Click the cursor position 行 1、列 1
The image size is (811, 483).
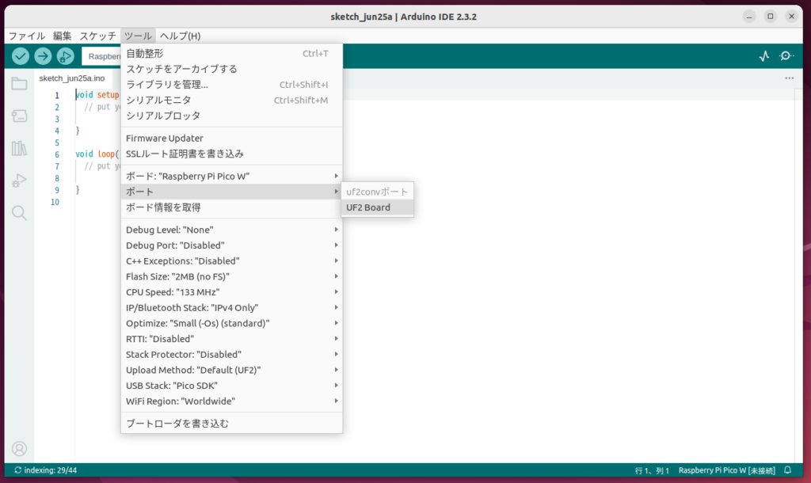pyautogui.click(x=652, y=470)
